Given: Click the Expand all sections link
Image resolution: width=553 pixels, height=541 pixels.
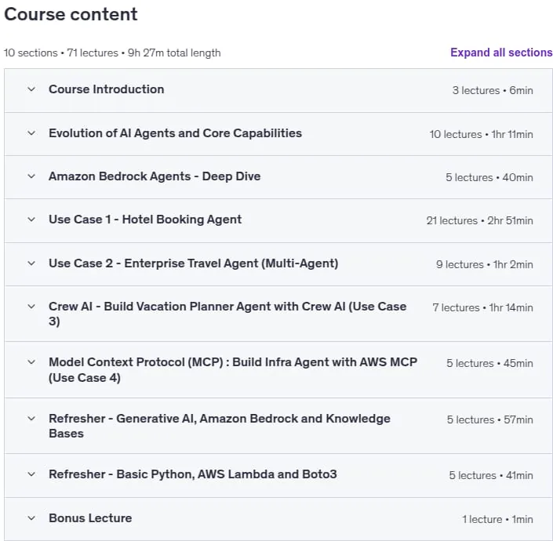Looking at the screenshot, I should 501,53.
